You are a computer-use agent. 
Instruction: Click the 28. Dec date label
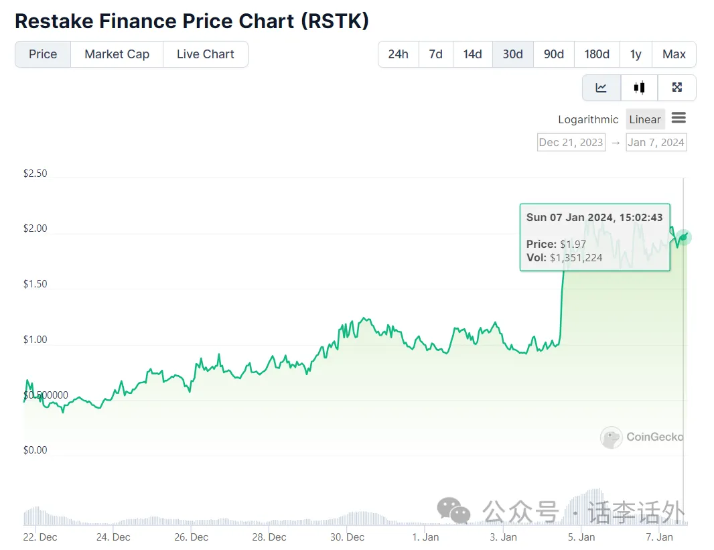pos(269,537)
